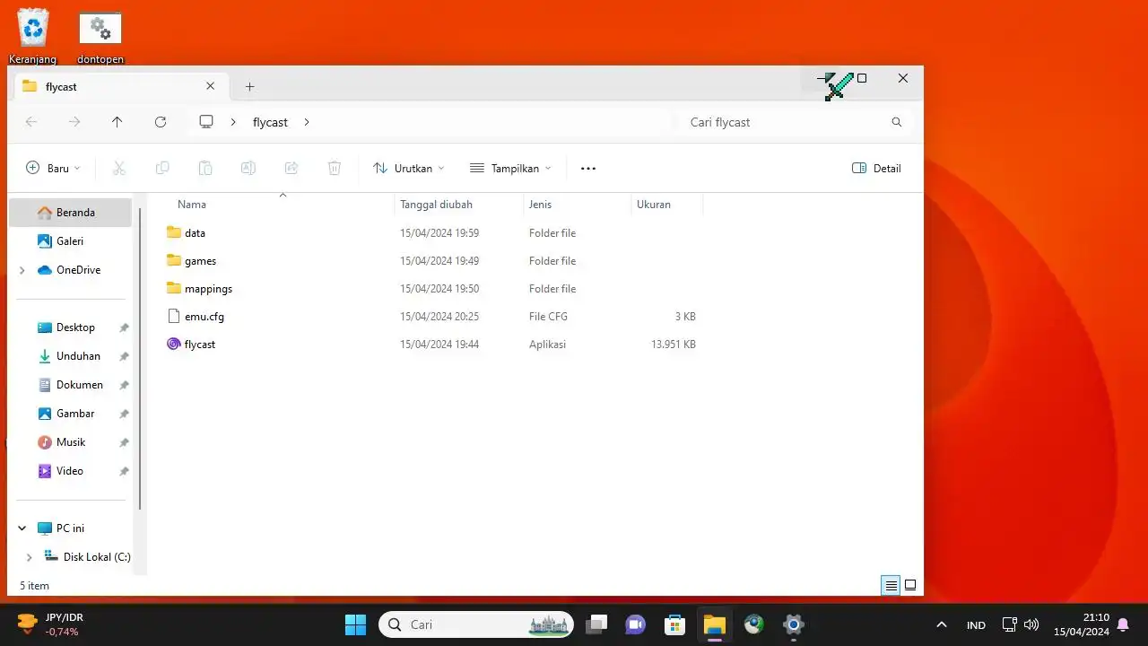
Task: Click the IND language indicator
Action: coord(976,624)
